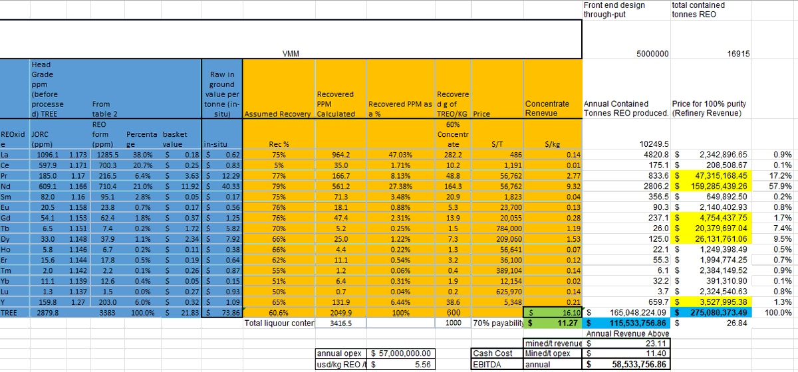Image resolution: width=798 pixels, height=372 pixels.
Task: Select the 16915 total contained tonnes cell
Action: pos(738,54)
